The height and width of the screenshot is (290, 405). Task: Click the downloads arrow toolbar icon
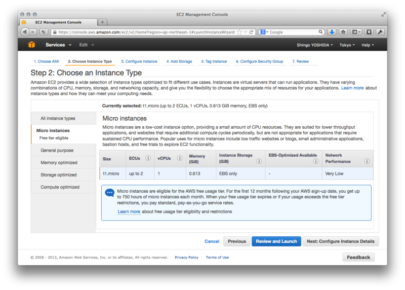point(332,32)
